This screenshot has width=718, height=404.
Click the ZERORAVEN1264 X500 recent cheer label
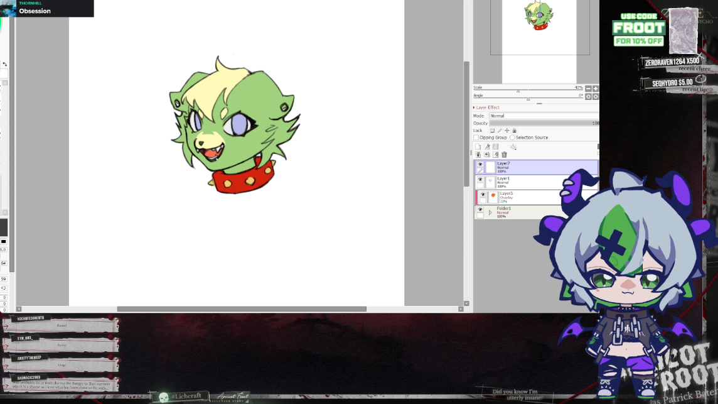tap(672, 62)
